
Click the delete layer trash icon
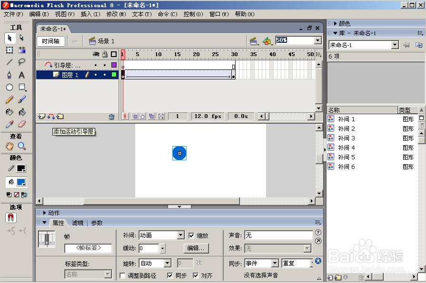coord(111,117)
